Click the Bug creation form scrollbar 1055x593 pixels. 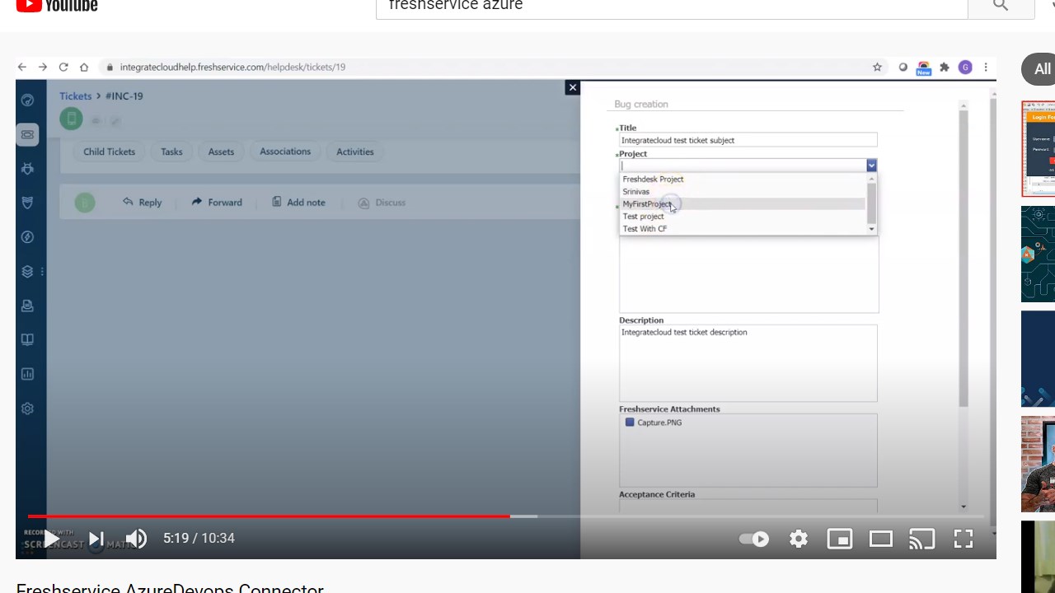click(964, 257)
